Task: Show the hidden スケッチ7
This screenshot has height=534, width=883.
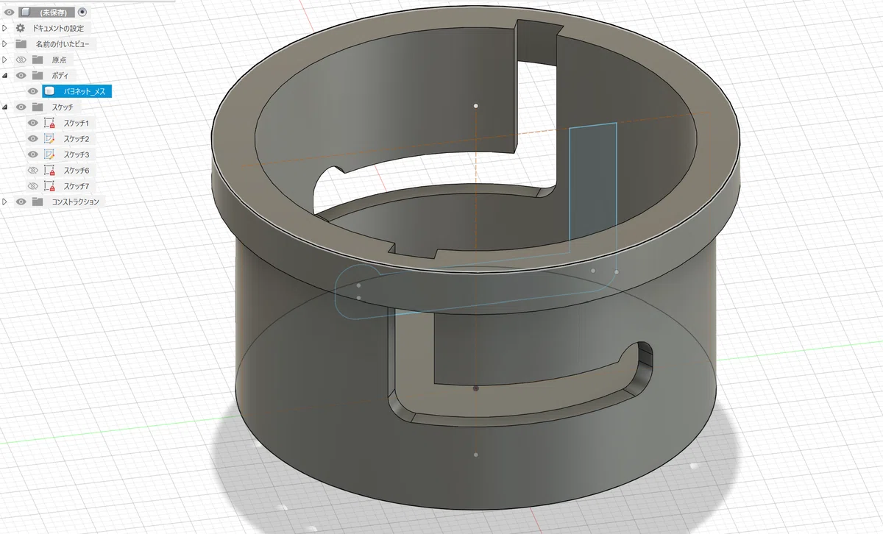Action: click(x=32, y=185)
